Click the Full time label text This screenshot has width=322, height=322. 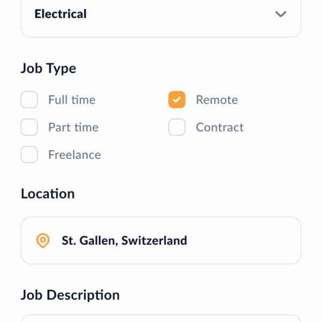click(x=72, y=100)
